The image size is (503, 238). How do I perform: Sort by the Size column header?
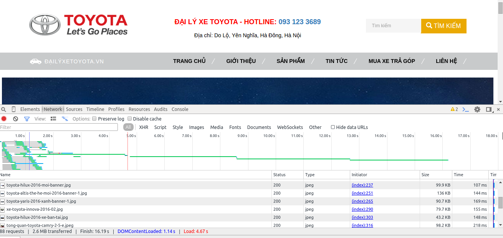point(436,175)
